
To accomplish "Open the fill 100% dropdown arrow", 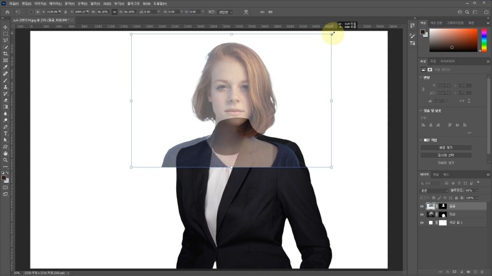I will point(477,198).
